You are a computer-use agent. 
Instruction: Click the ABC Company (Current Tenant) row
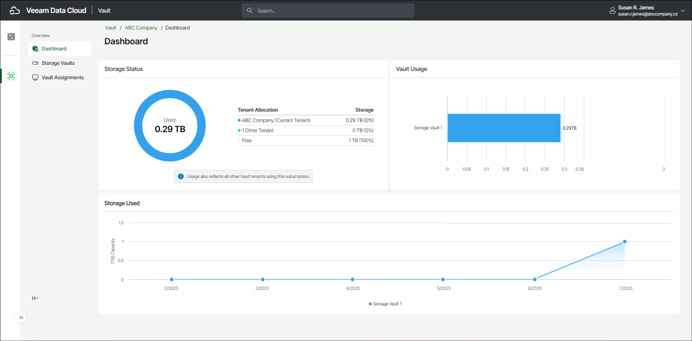pyautogui.click(x=306, y=120)
